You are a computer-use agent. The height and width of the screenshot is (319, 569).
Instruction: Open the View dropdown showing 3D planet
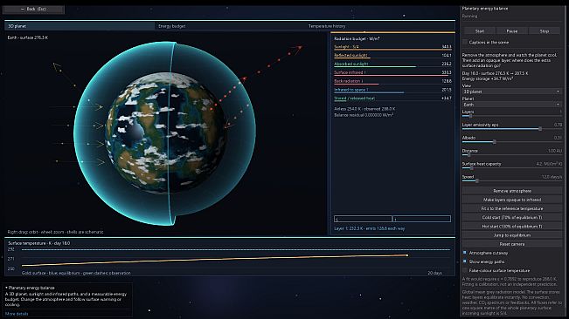[511, 92]
